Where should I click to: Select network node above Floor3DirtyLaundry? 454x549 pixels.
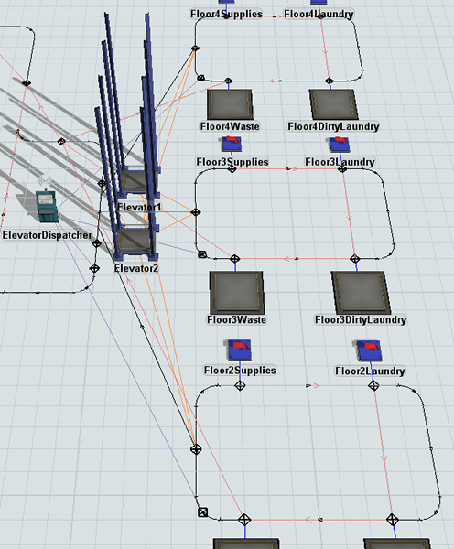(354, 259)
